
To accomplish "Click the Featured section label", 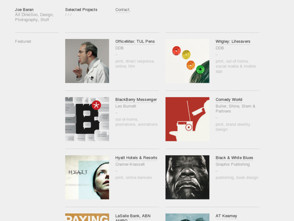I will click(x=23, y=41).
